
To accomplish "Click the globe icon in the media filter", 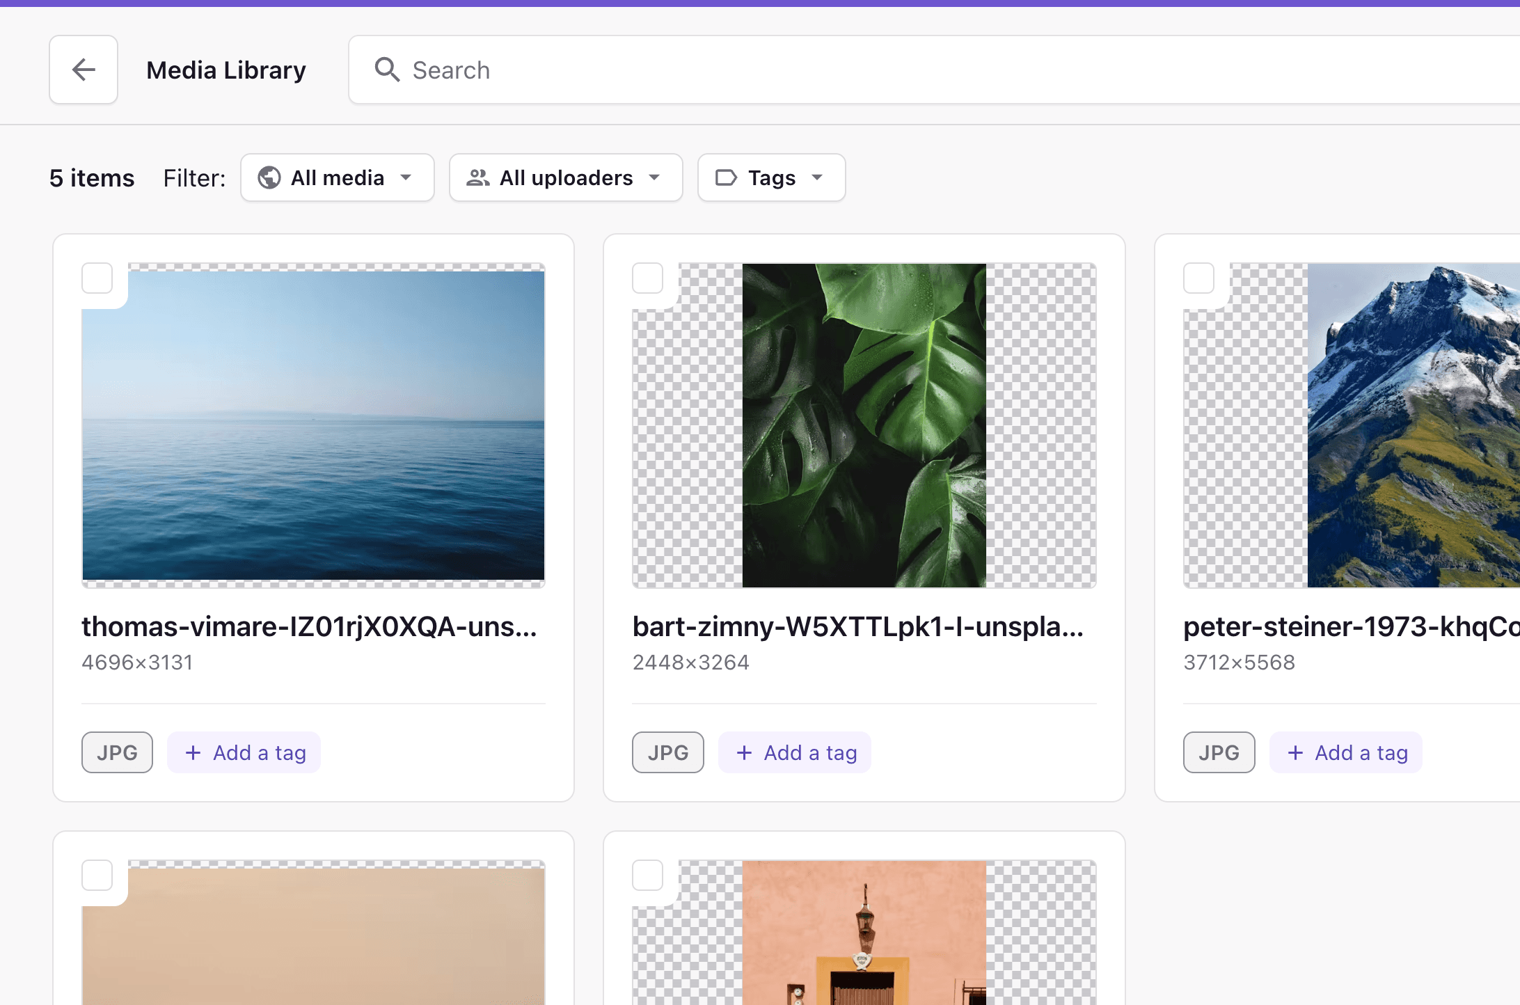I will coord(271,177).
